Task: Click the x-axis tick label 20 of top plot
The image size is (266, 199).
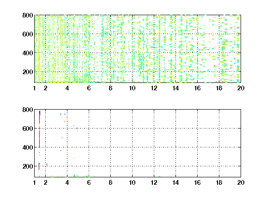Action: 241,88
